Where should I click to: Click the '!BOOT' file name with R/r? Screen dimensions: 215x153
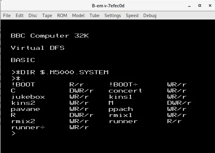23,85
